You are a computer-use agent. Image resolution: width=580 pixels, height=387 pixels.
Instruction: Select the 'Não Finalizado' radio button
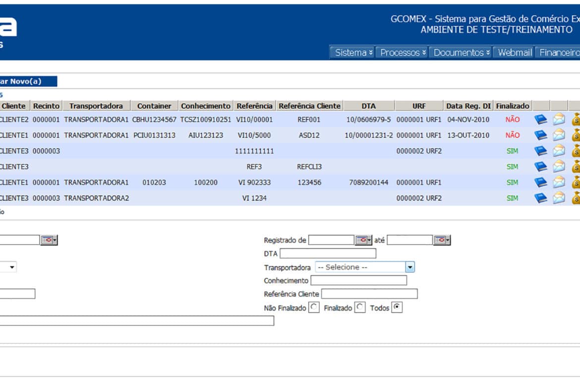pos(314,308)
